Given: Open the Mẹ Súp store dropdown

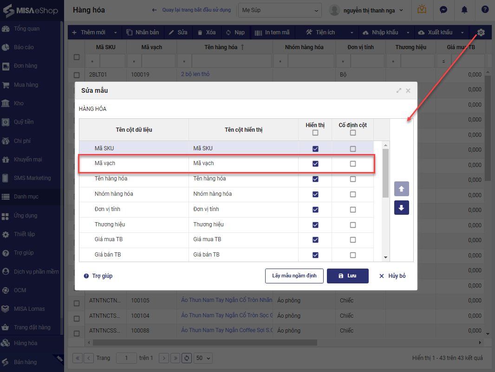Looking at the screenshot, I should click(x=280, y=10).
